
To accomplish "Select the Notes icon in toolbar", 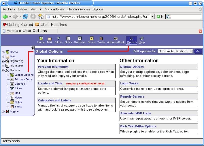I will 91,39.
